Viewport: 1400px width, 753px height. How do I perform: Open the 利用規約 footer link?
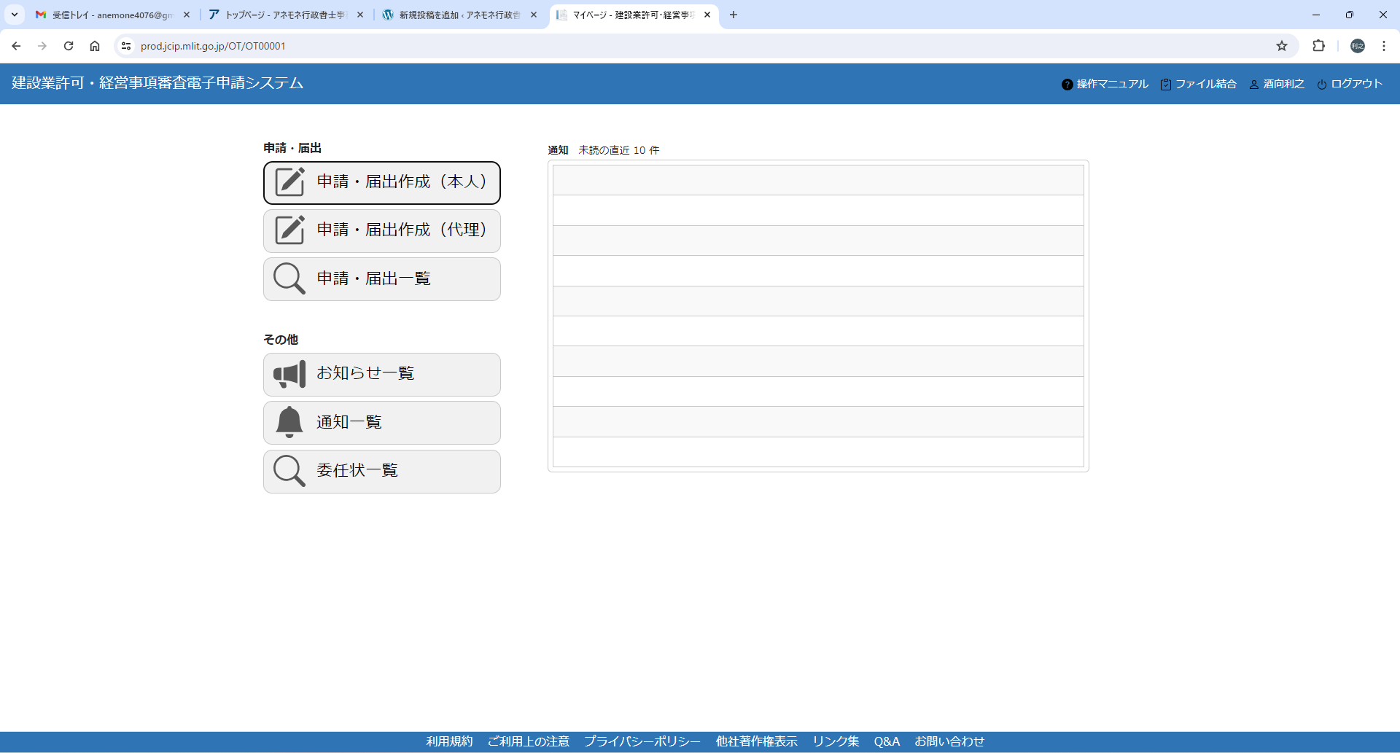(x=449, y=741)
